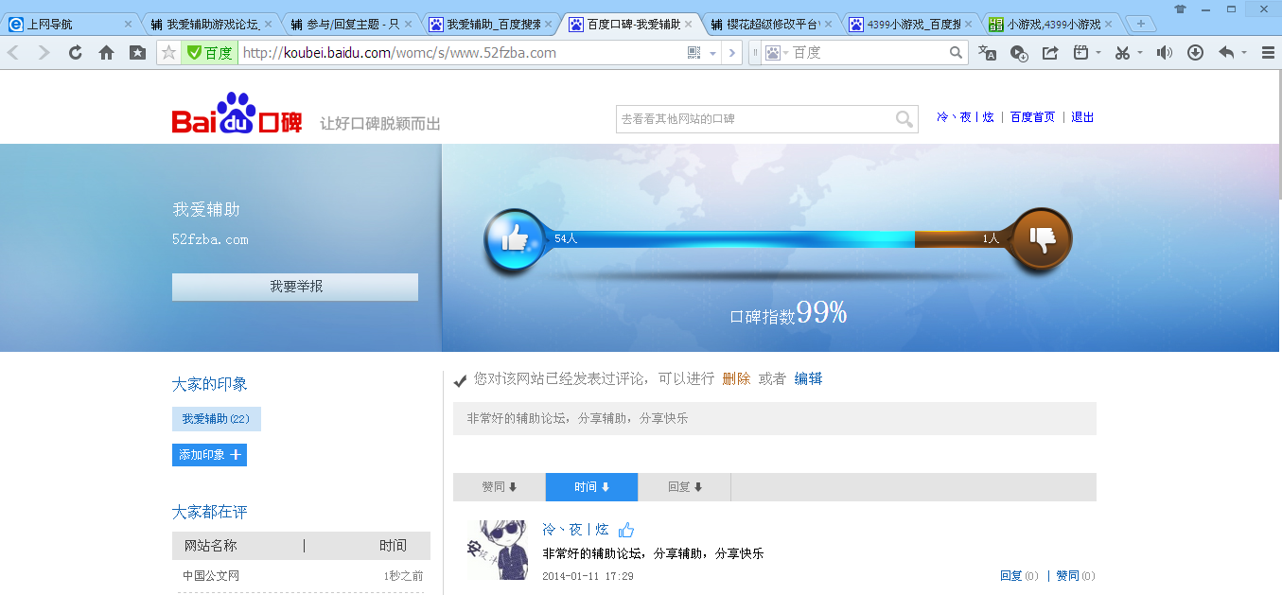Mute the page with the speaker icon

(x=1164, y=53)
